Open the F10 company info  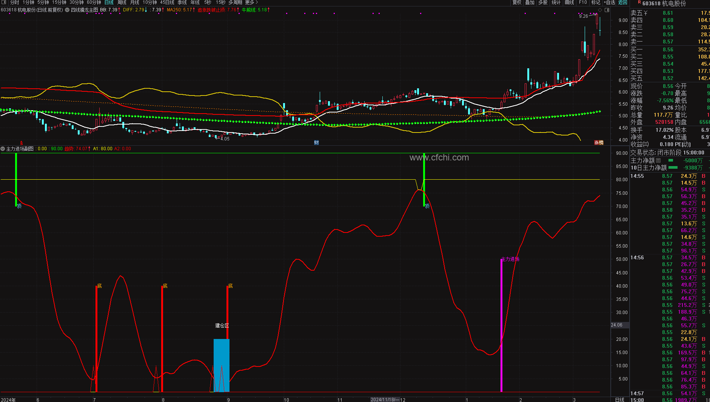click(x=583, y=2)
